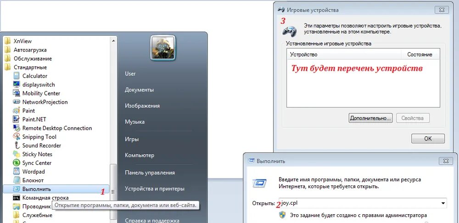Open Изображения from start menu

tap(142, 106)
